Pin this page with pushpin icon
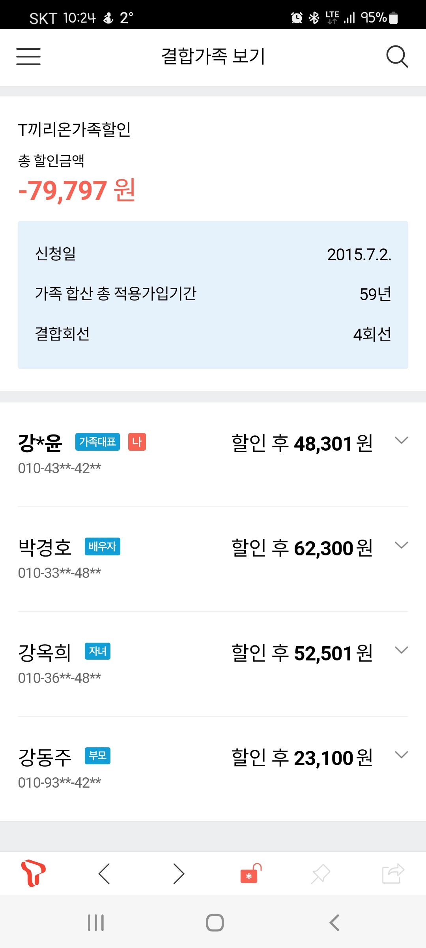Image resolution: width=426 pixels, height=948 pixels. (321, 873)
